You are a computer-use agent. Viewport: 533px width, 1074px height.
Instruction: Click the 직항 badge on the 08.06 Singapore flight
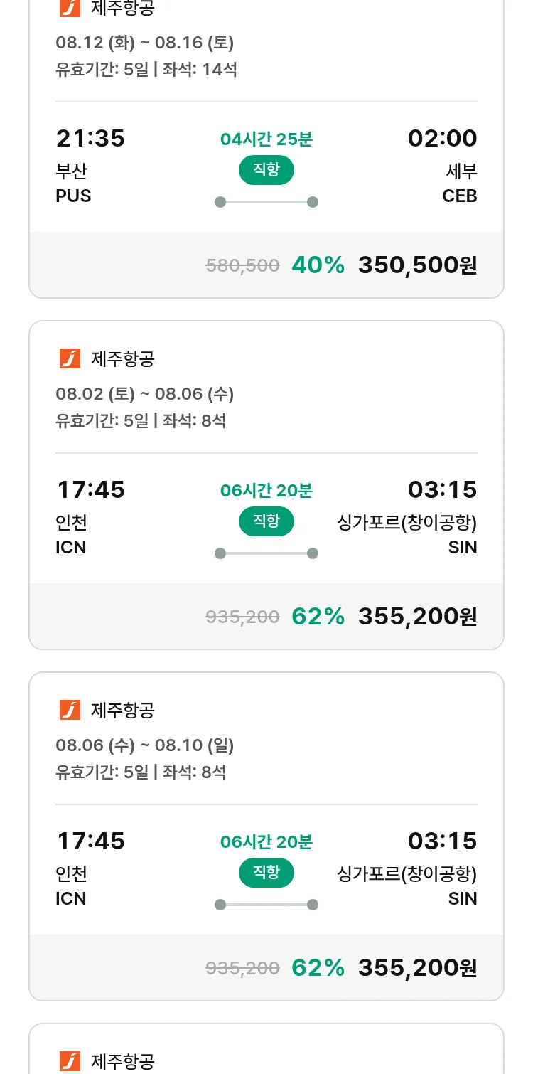point(266,873)
